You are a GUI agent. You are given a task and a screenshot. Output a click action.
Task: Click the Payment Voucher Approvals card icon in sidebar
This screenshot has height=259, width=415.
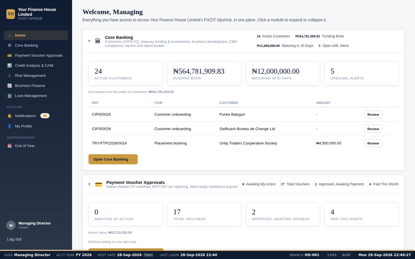pyautogui.click(x=9, y=55)
